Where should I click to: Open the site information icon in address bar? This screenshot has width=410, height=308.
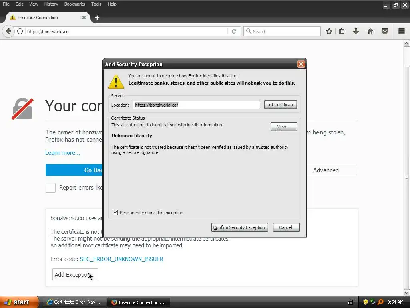point(20,31)
